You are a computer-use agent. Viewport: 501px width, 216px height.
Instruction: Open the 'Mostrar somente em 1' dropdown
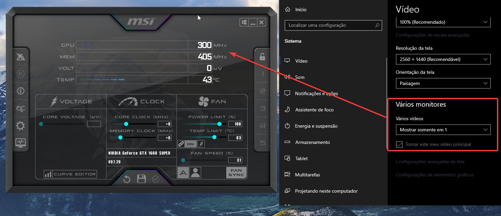(x=443, y=130)
